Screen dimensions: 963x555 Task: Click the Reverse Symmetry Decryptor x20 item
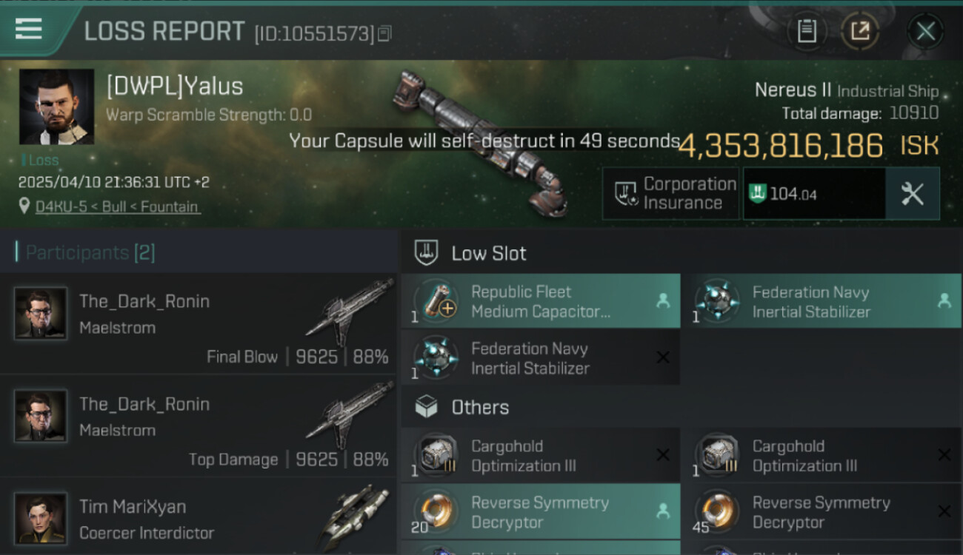click(x=540, y=512)
